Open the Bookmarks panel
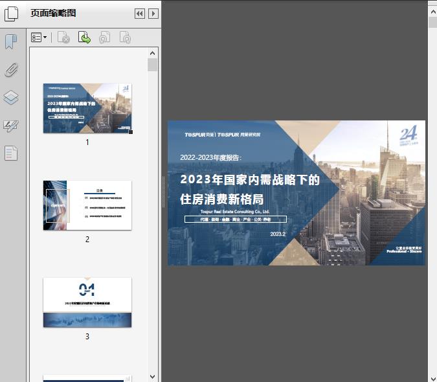Screen dimensions: 437x382 pos(11,42)
